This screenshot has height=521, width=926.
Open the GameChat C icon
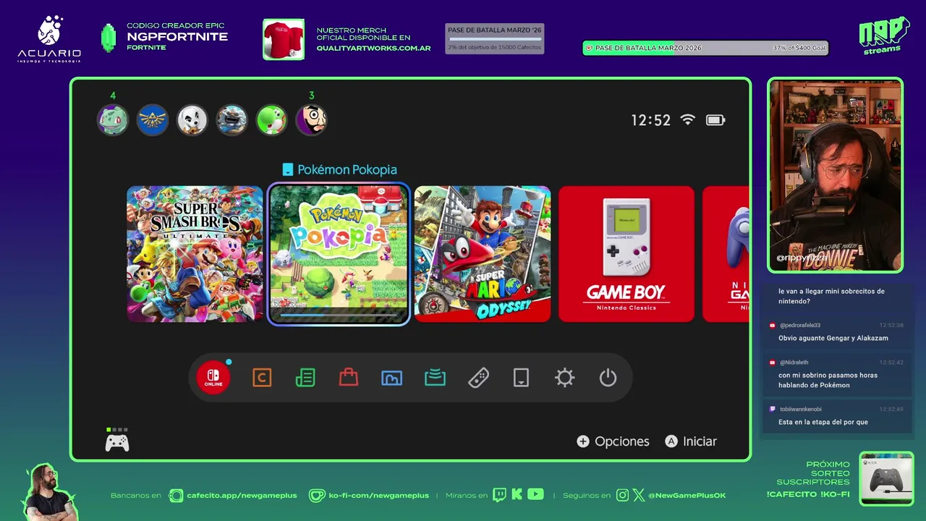click(x=262, y=378)
